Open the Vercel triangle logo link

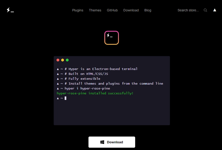[x=215, y=10]
